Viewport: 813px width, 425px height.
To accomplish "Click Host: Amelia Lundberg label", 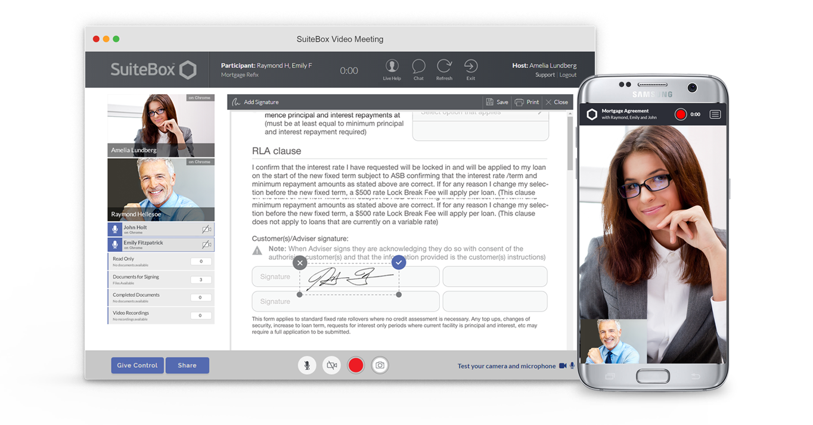I will click(x=544, y=66).
